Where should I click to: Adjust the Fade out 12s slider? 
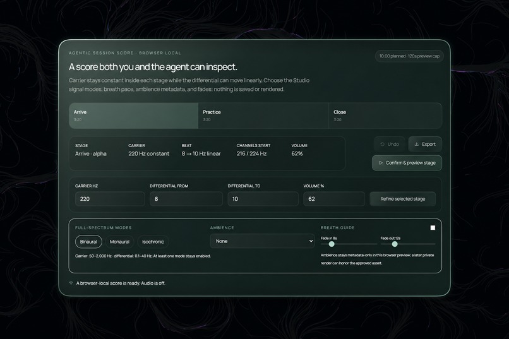[408, 244]
